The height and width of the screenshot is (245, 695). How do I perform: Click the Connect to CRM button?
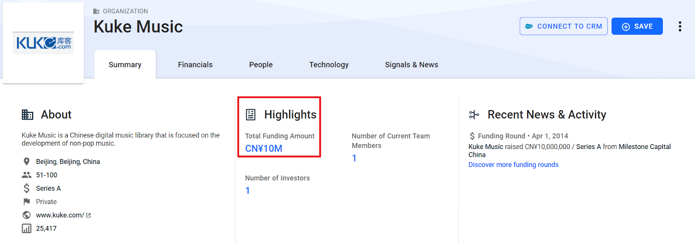point(563,26)
